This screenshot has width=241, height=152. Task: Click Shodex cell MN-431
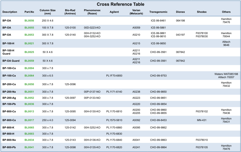pyautogui.click(x=202, y=120)
